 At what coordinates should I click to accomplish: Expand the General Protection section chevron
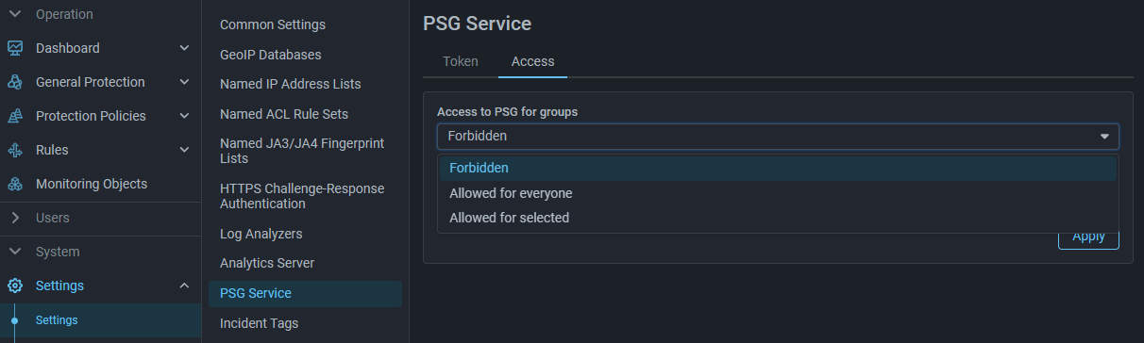[x=184, y=82]
